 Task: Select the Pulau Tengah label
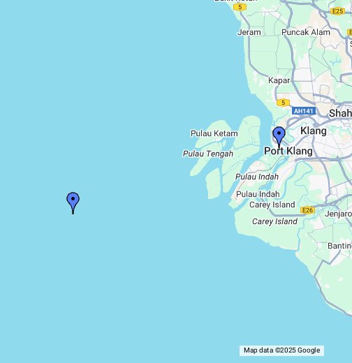click(x=208, y=154)
